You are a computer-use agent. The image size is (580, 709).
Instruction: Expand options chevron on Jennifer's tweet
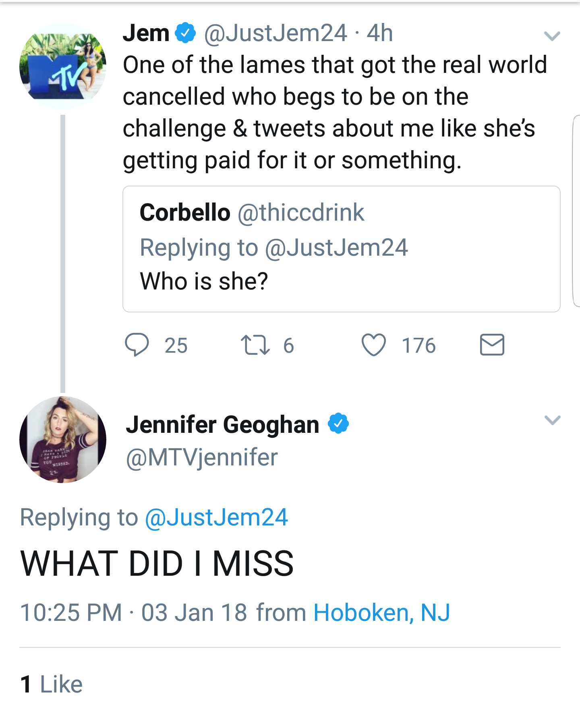click(x=552, y=420)
